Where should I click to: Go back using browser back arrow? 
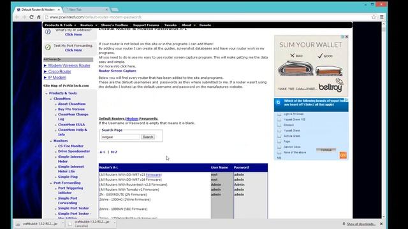[x=17, y=17]
